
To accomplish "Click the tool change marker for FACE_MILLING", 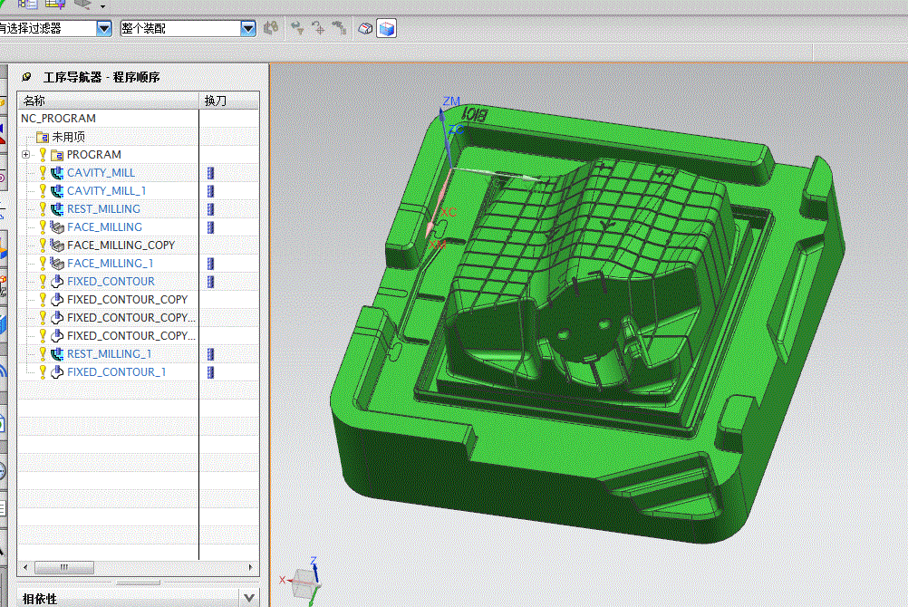I will (211, 227).
